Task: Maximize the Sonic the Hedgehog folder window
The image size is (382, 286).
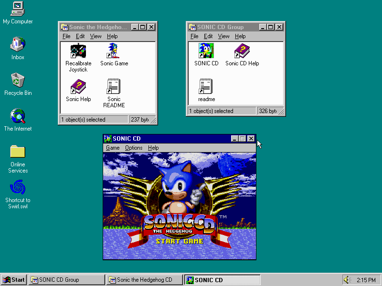Action: 142,27
